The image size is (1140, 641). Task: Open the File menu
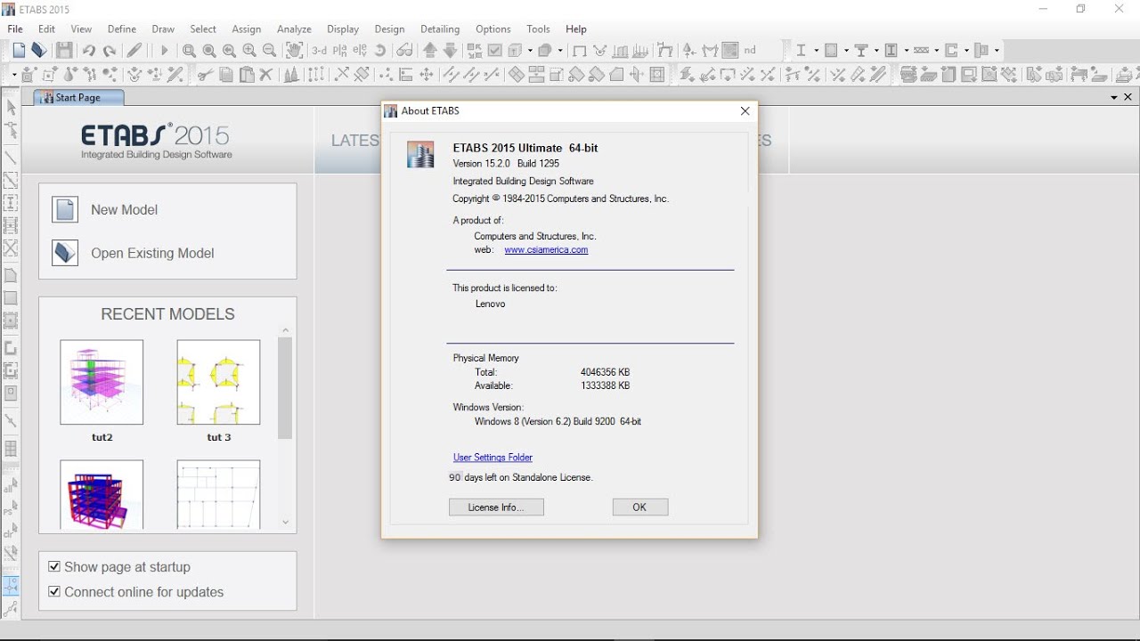point(15,29)
